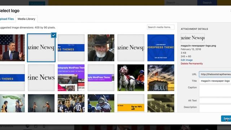231x130 pixels.
Task: Choose the SS THEMES banner beside the checked logo
Action: pyautogui.click(x=71, y=48)
